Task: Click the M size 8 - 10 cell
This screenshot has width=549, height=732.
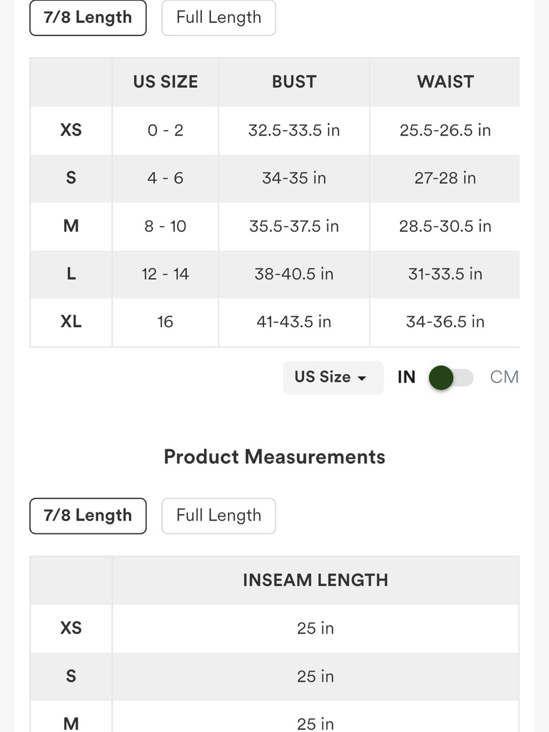Action: [x=165, y=226]
